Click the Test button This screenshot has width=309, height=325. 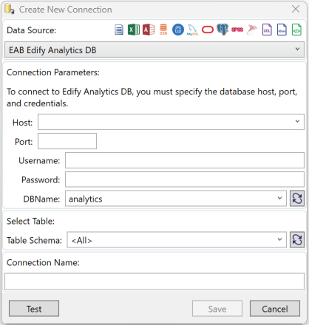34,309
